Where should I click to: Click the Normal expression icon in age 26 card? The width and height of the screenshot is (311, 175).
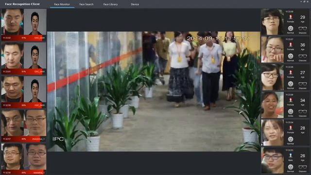point(291,167)
